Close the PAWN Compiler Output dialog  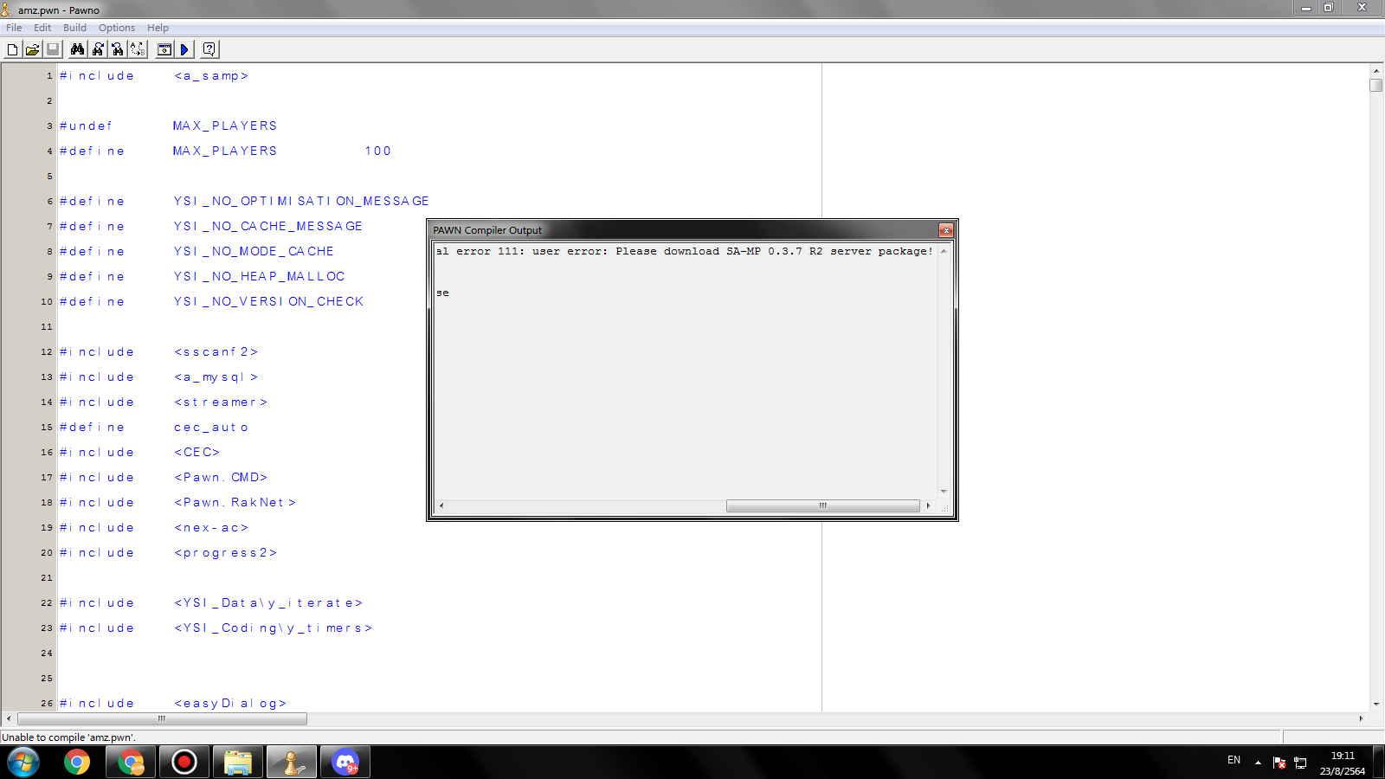[945, 230]
